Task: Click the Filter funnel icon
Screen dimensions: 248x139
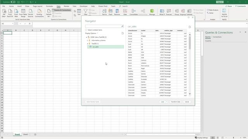Action: coord(86,11)
